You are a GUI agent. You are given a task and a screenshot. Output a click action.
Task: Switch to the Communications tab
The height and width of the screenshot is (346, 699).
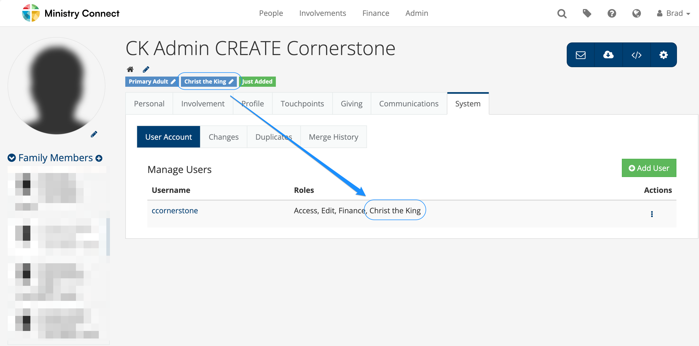click(408, 104)
